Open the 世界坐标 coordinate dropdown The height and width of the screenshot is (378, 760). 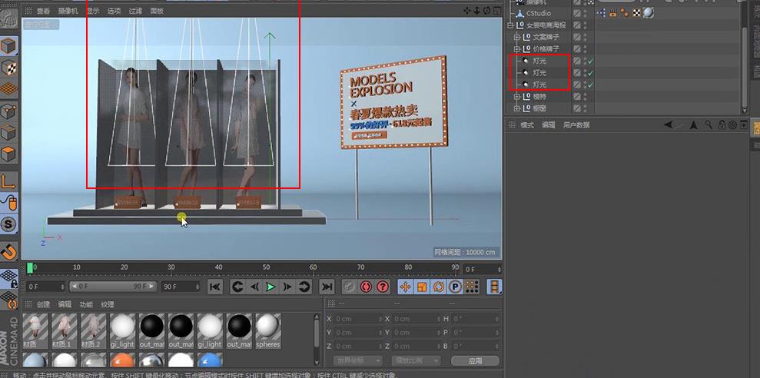[357, 360]
